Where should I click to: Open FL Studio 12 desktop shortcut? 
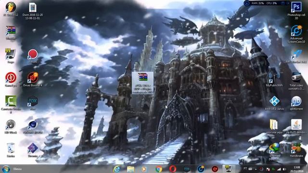pyautogui.click(x=11, y=9)
